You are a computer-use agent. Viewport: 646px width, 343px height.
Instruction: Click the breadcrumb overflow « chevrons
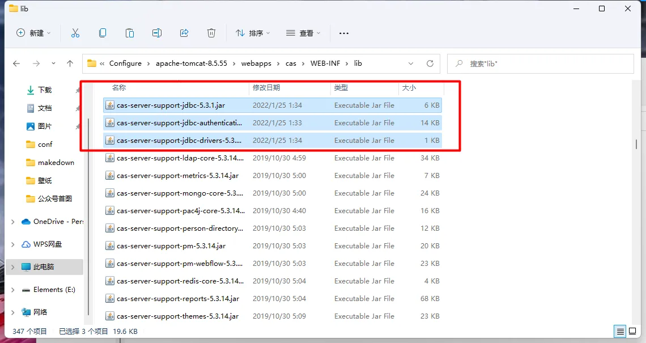(102, 63)
